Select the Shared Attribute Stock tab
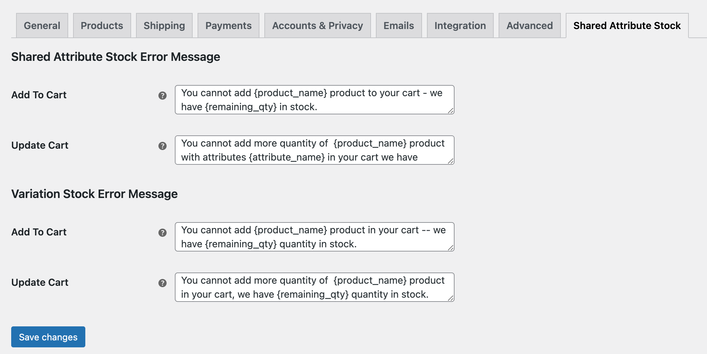The height and width of the screenshot is (354, 707). [627, 26]
